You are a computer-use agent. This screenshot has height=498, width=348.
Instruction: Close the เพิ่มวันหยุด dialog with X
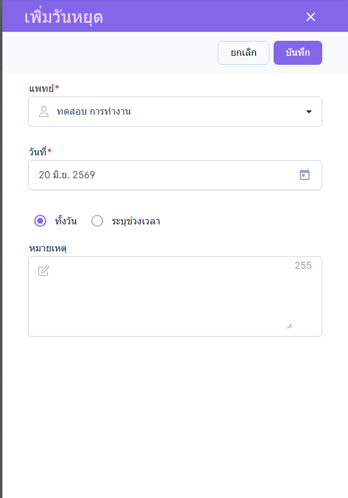[311, 17]
